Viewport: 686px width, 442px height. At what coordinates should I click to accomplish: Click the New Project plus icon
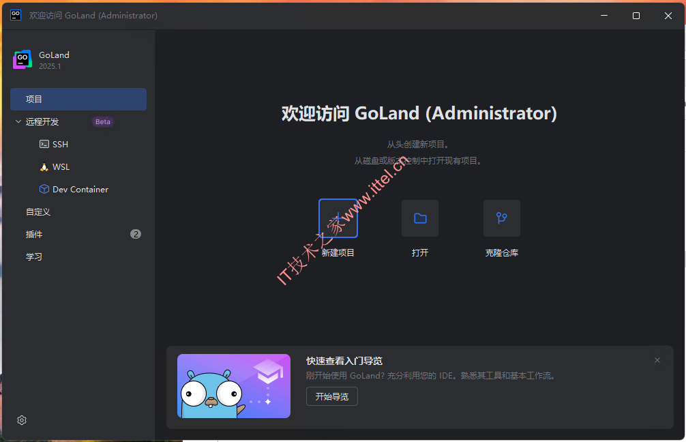point(338,218)
